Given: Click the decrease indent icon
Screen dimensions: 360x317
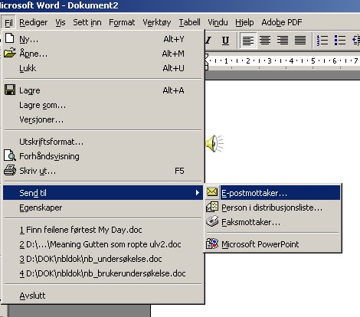Looking at the screenshot, I should 355,41.
